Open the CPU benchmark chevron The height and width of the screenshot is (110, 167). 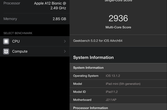[x=65, y=41]
